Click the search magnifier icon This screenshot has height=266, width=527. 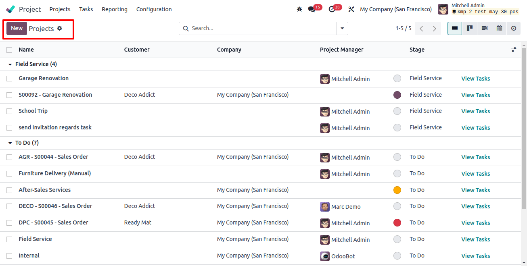[186, 28]
